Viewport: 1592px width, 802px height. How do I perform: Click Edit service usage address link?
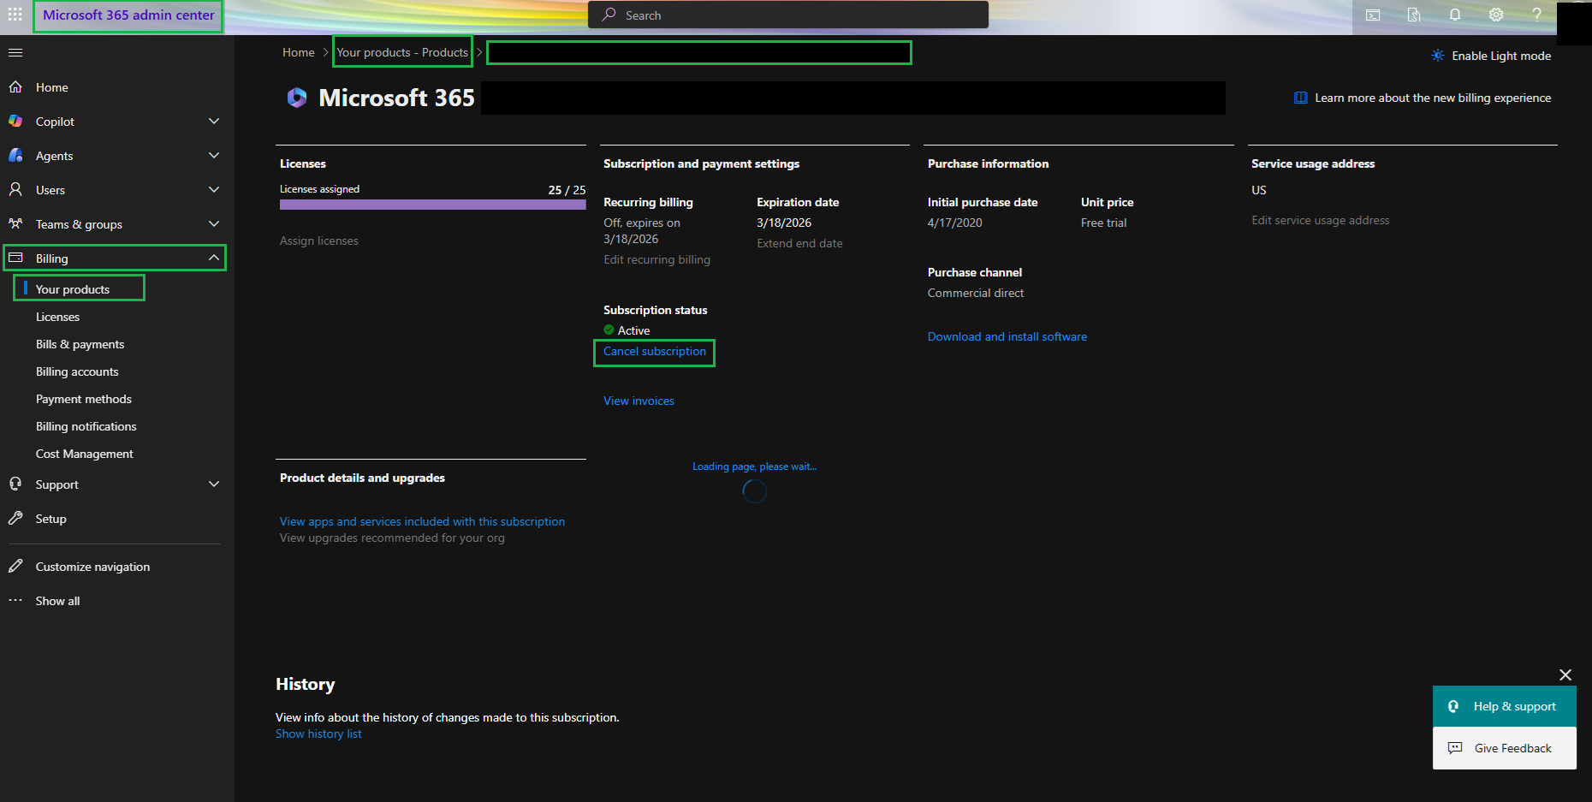coord(1321,220)
